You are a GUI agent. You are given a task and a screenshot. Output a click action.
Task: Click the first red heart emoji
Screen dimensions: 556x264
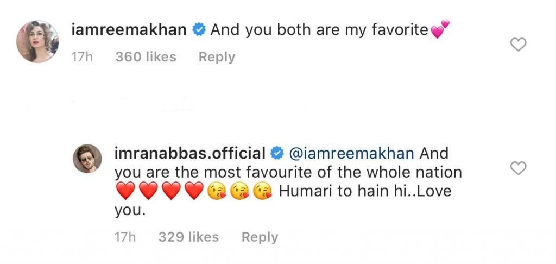coord(125,191)
